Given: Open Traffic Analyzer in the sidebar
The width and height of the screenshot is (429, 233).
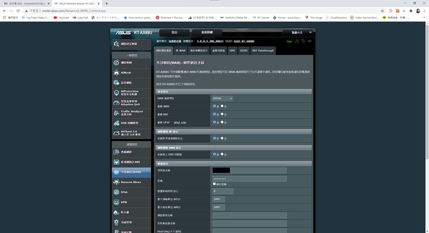Looking at the screenshot, I should click(131, 113).
